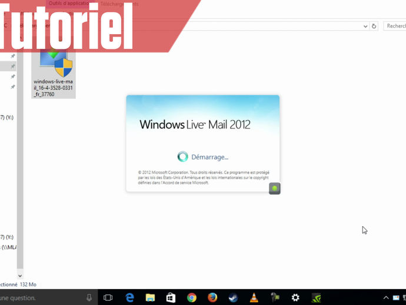
Task: Click the Démarrage loading spinner
Action: click(x=182, y=157)
